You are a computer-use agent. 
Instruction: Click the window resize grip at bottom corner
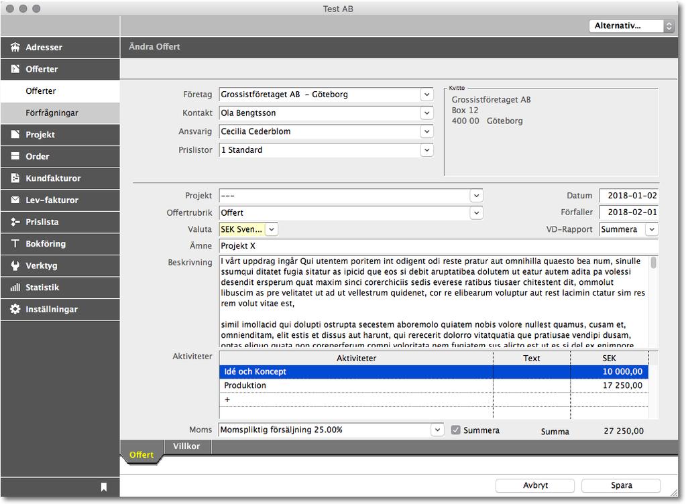pos(674,493)
